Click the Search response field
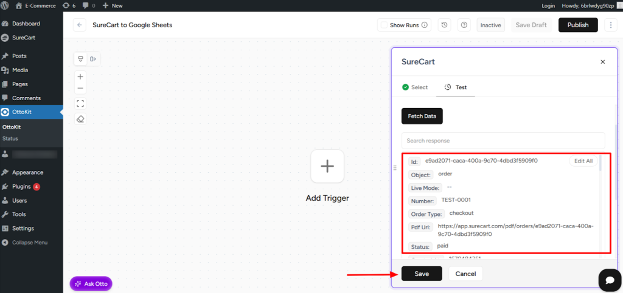 pos(503,140)
